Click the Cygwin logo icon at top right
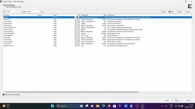 [190, 6]
